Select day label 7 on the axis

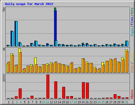(32, 102)
